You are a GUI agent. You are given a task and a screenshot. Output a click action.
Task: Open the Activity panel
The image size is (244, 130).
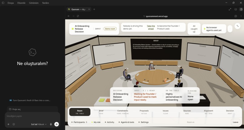tap(109, 122)
